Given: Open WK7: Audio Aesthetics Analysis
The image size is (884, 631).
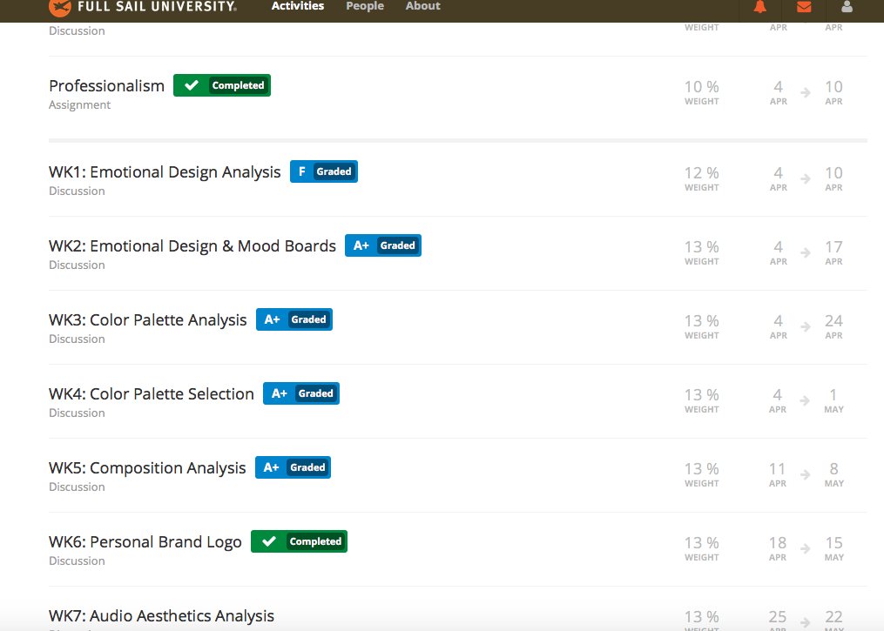Looking at the screenshot, I should point(161,616).
